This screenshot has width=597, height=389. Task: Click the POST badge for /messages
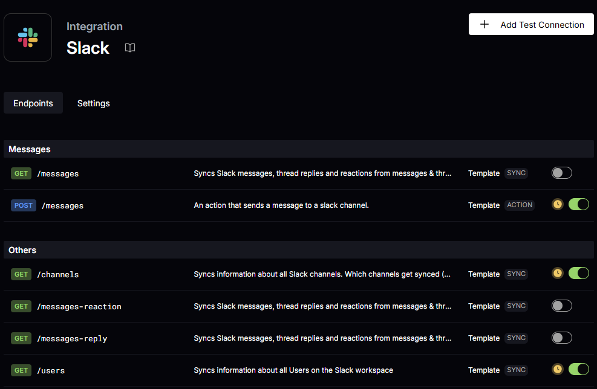click(24, 205)
